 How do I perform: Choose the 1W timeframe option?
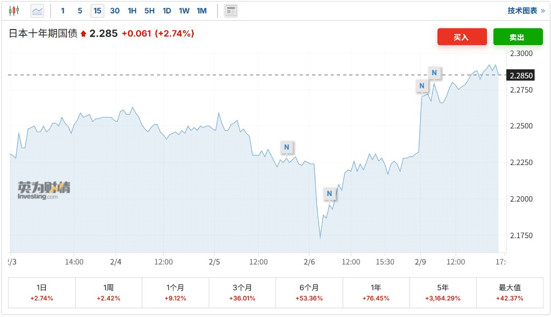coord(184,11)
